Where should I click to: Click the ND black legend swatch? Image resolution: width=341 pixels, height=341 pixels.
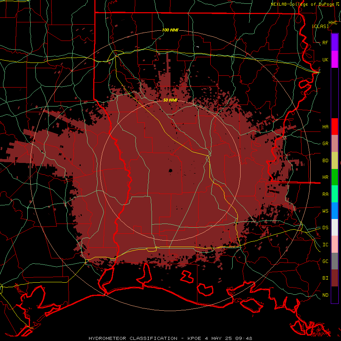(x=335, y=295)
